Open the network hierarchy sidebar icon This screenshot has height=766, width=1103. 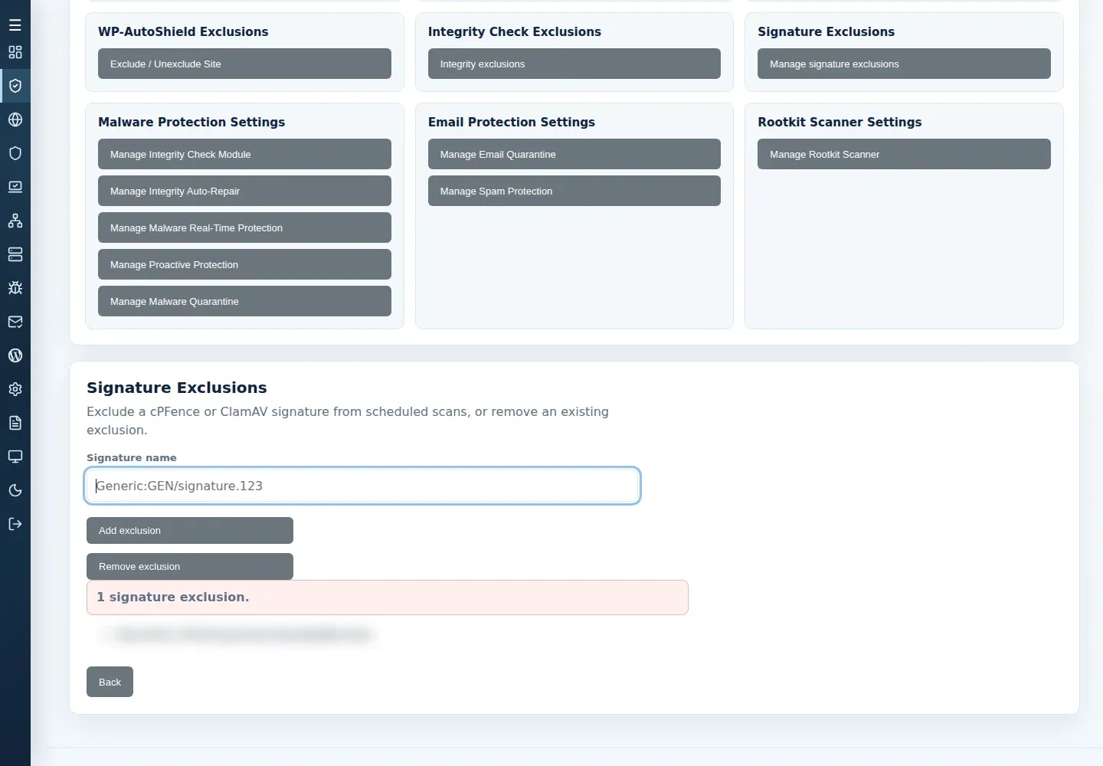tap(15, 221)
